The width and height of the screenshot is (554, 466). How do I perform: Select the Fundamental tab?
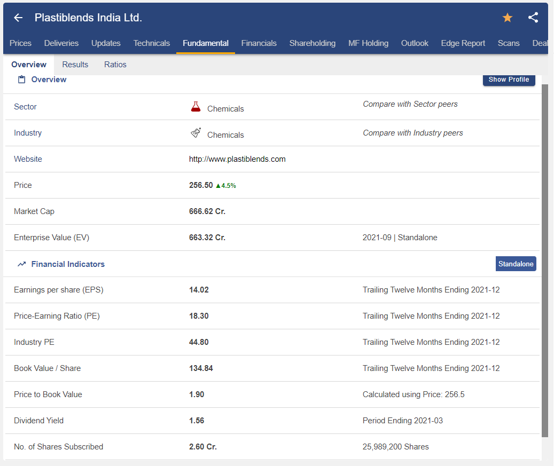[x=206, y=43]
